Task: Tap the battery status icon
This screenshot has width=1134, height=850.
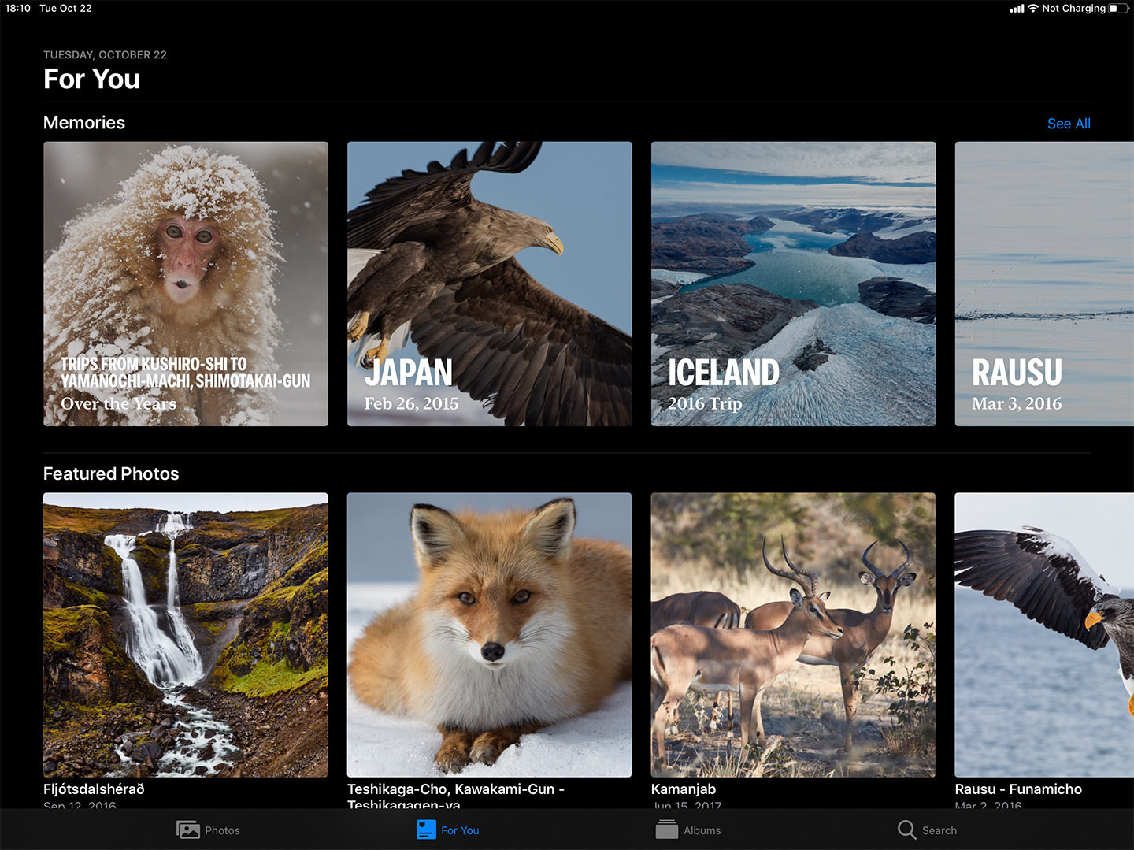Action: pyautogui.click(x=1117, y=9)
